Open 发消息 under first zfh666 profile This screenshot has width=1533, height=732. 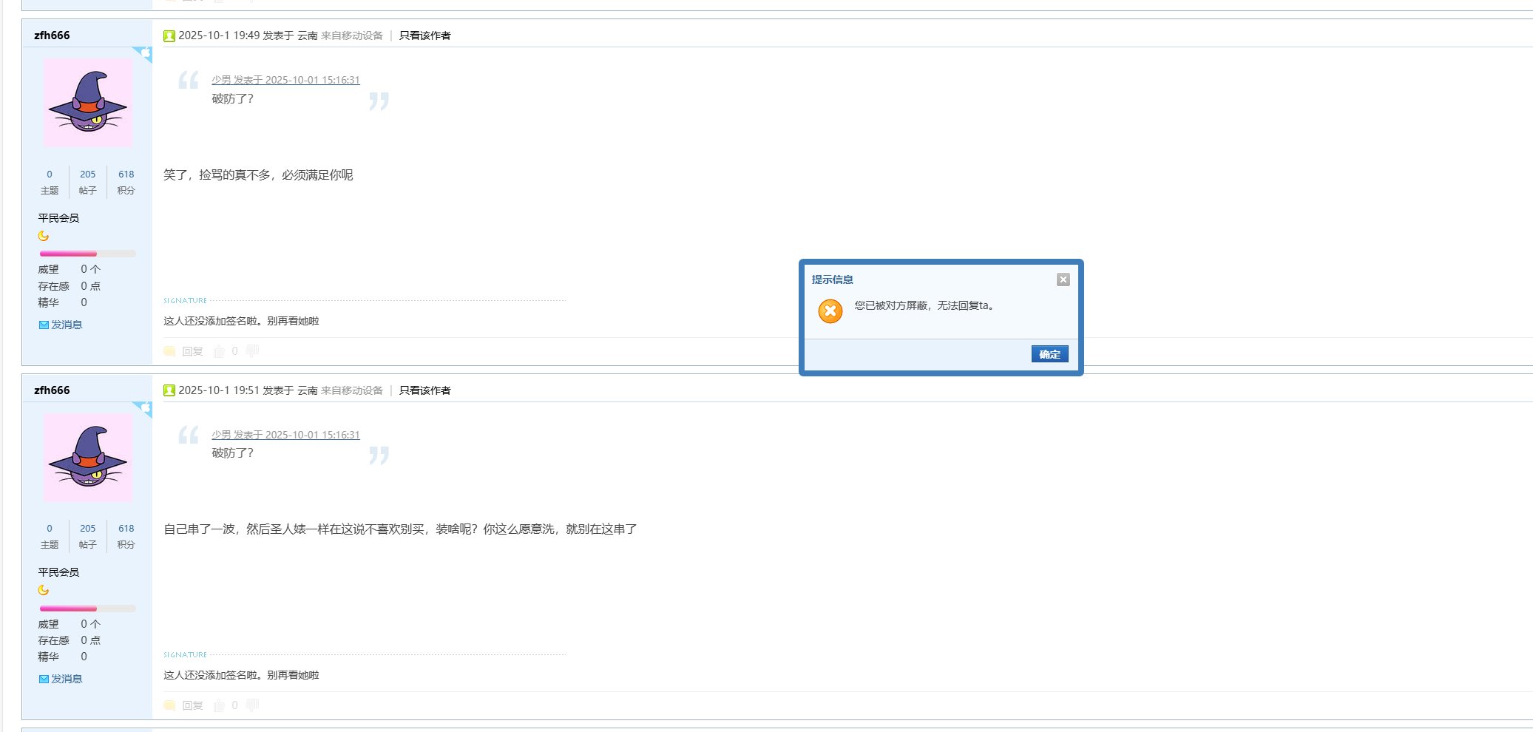click(x=66, y=325)
